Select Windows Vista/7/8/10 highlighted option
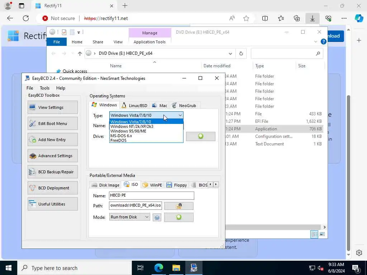 coord(146,122)
